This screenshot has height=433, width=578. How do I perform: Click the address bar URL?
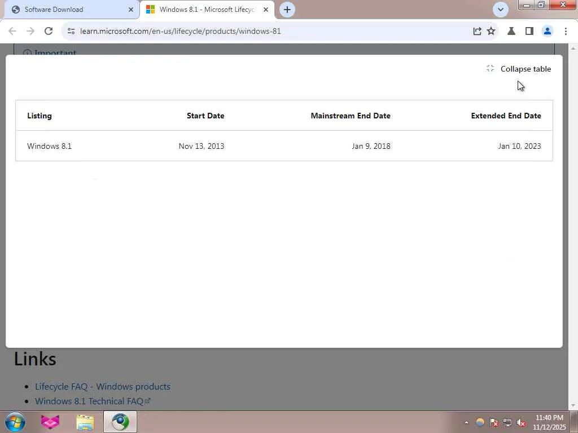click(x=181, y=32)
